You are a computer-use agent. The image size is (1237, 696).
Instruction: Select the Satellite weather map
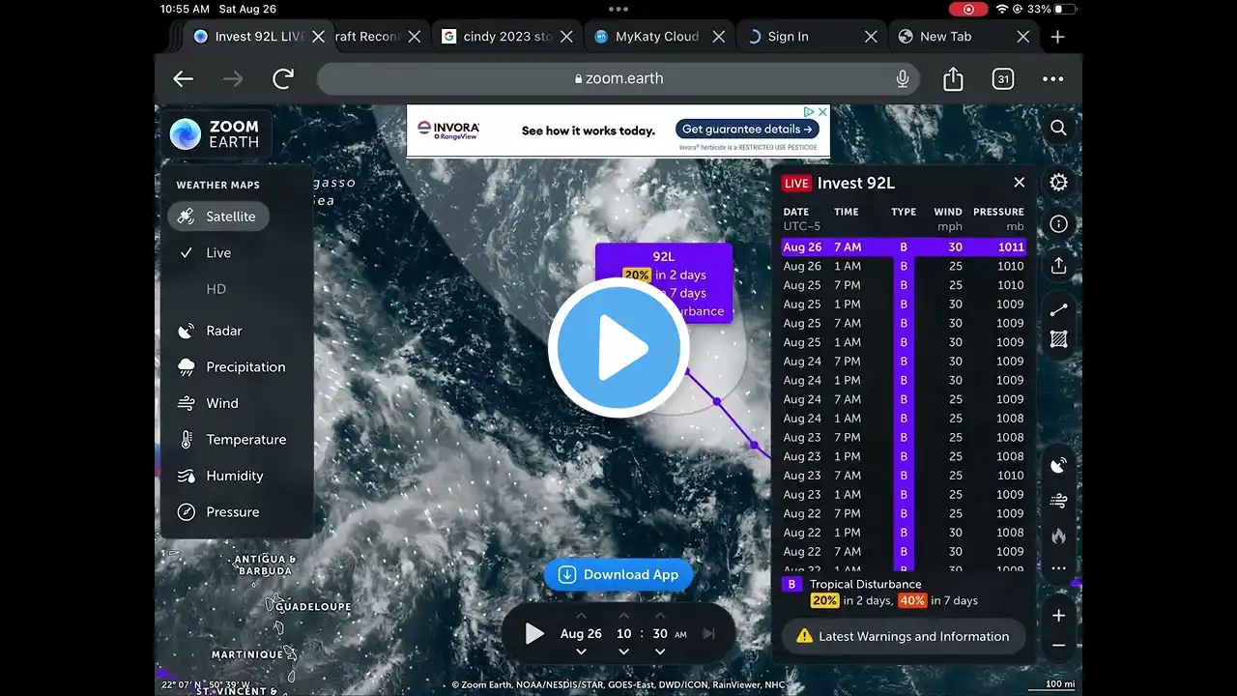(218, 217)
